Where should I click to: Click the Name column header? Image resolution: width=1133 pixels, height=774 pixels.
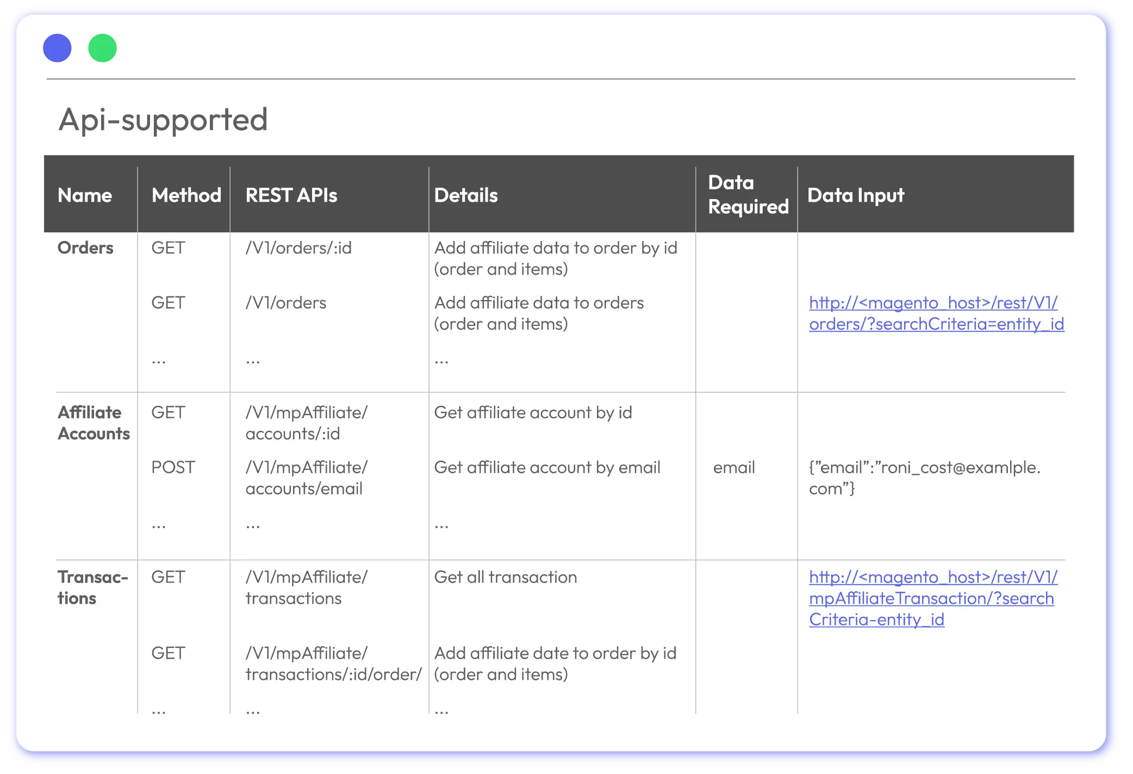click(x=85, y=195)
